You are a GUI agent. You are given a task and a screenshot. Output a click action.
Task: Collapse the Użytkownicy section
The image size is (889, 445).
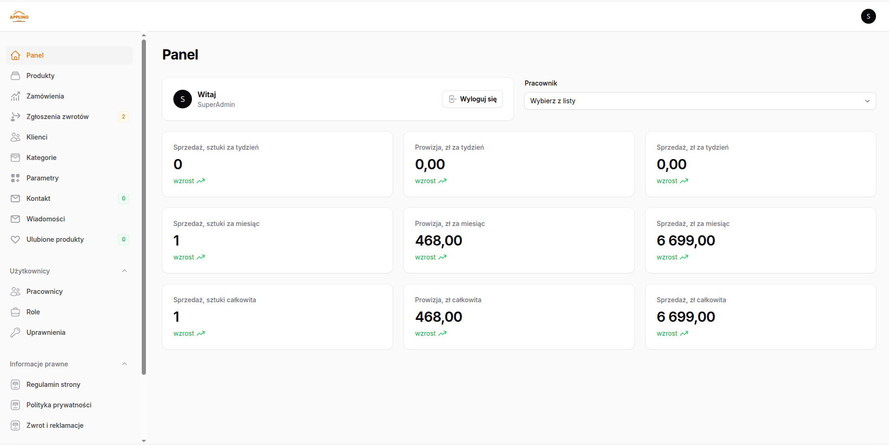[124, 271]
